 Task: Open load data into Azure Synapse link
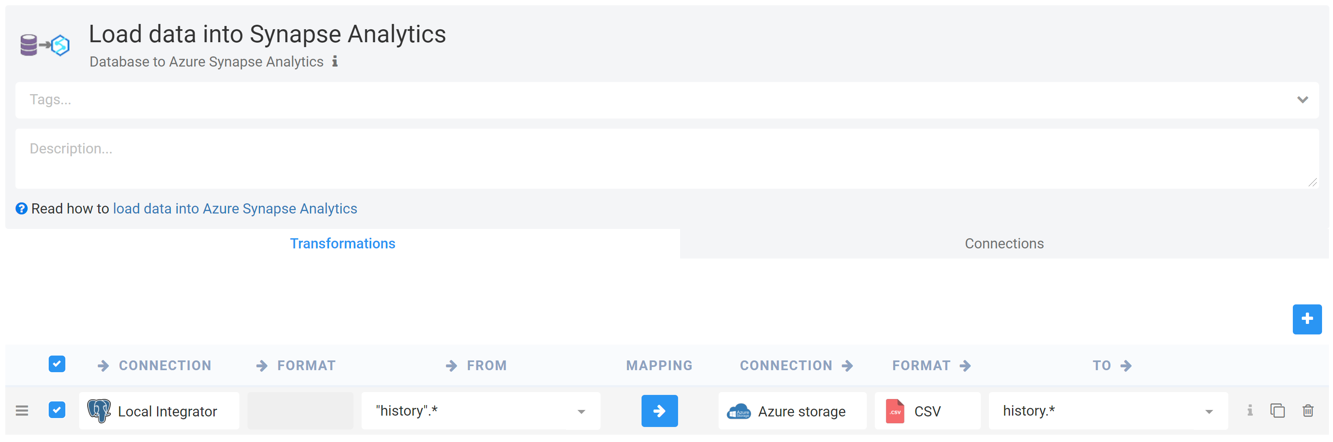coord(235,209)
